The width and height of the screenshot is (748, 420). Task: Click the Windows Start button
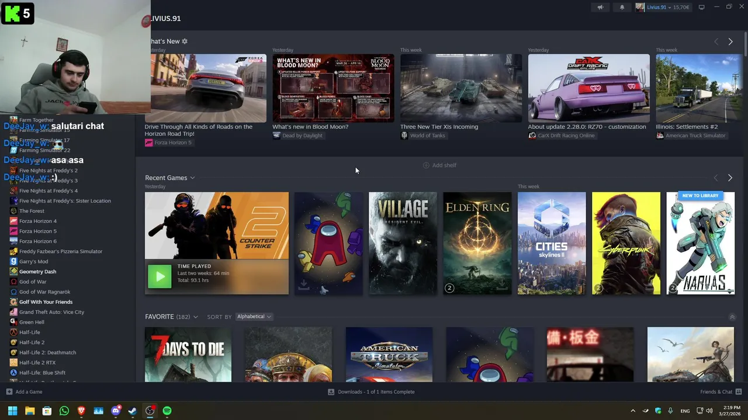tap(12, 411)
